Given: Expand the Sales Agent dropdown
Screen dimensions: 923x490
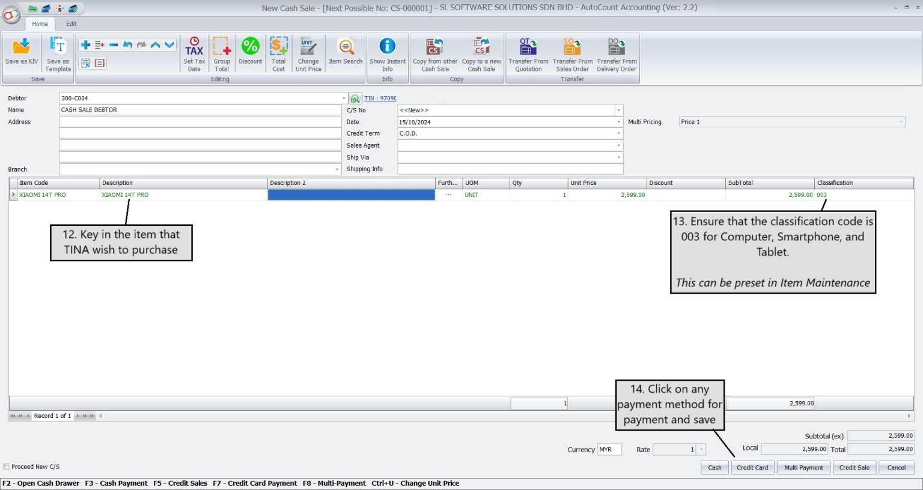Looking at the screenshot, I should 618,145.
